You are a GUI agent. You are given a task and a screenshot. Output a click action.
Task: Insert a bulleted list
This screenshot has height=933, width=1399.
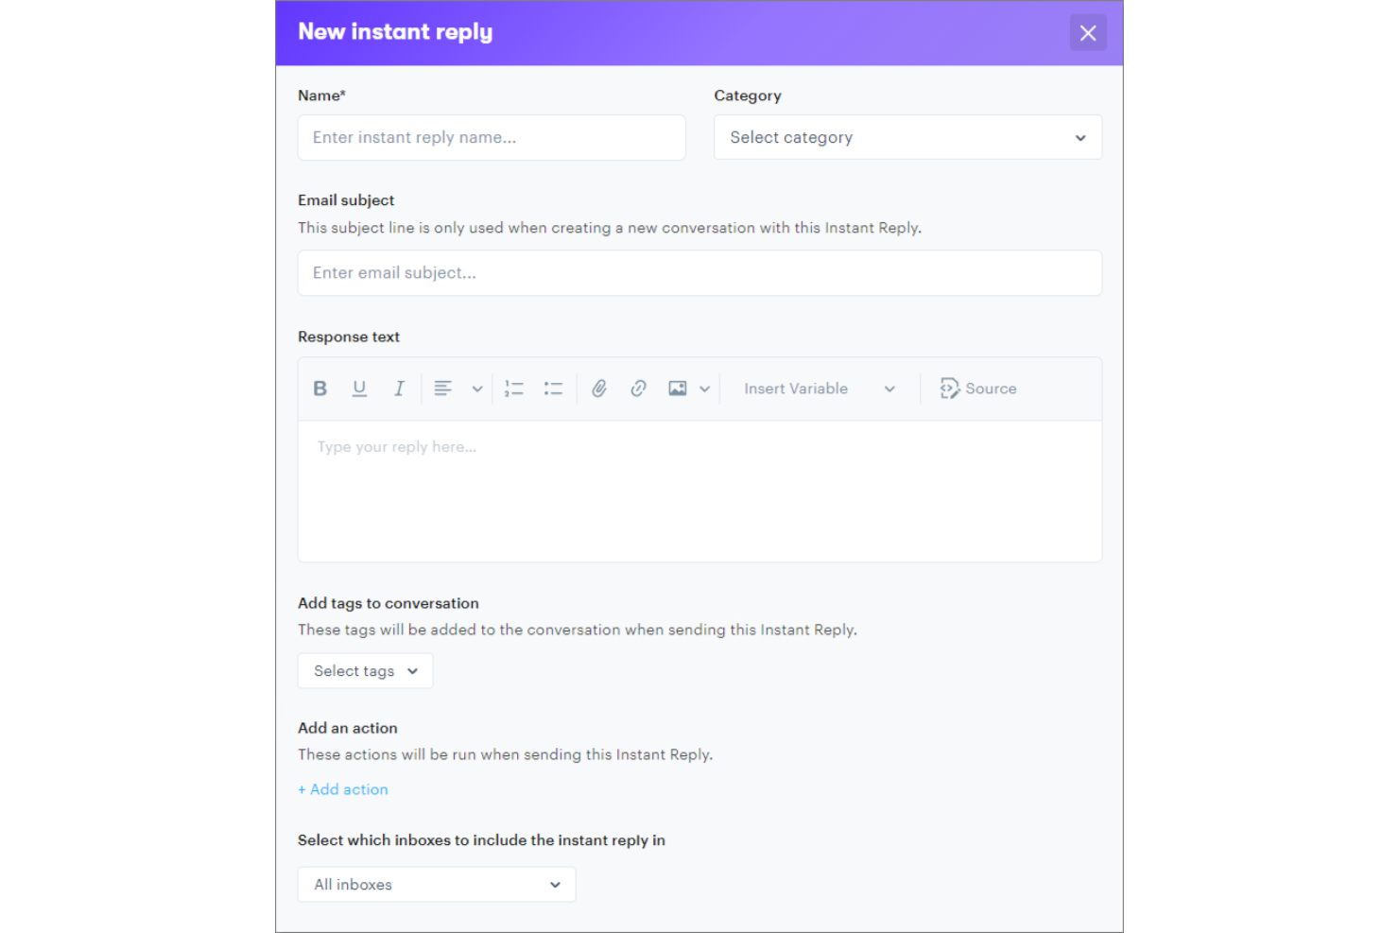[x=553, y=388]
